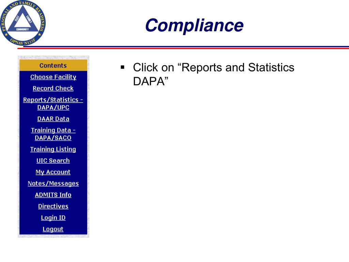The width and height of the screenshot is (349, 262).
Task: View Notes/Messages link
Action: (53, 183)
